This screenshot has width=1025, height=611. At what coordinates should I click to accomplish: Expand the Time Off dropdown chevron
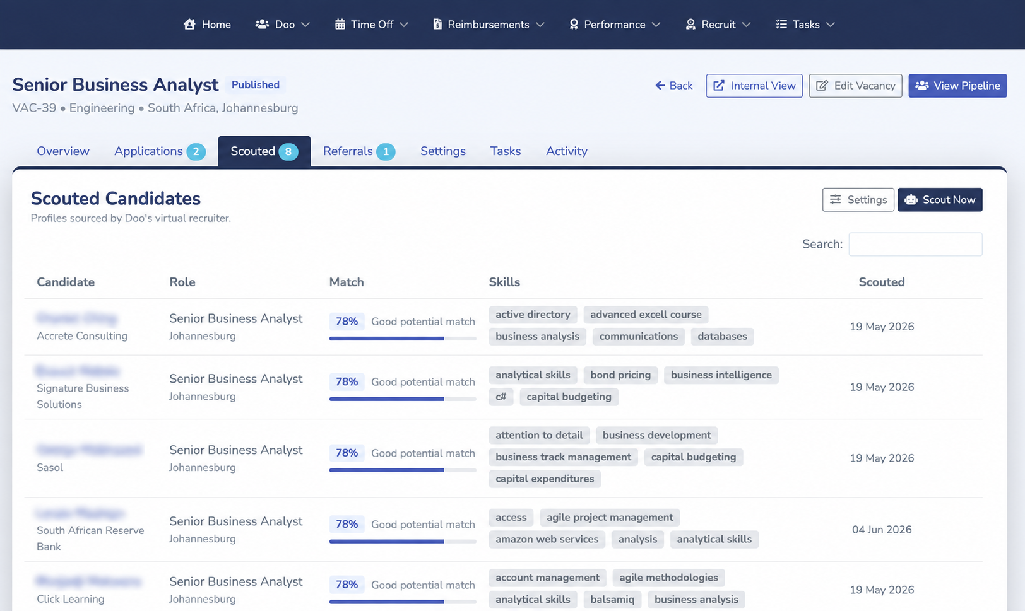point(404,25)
